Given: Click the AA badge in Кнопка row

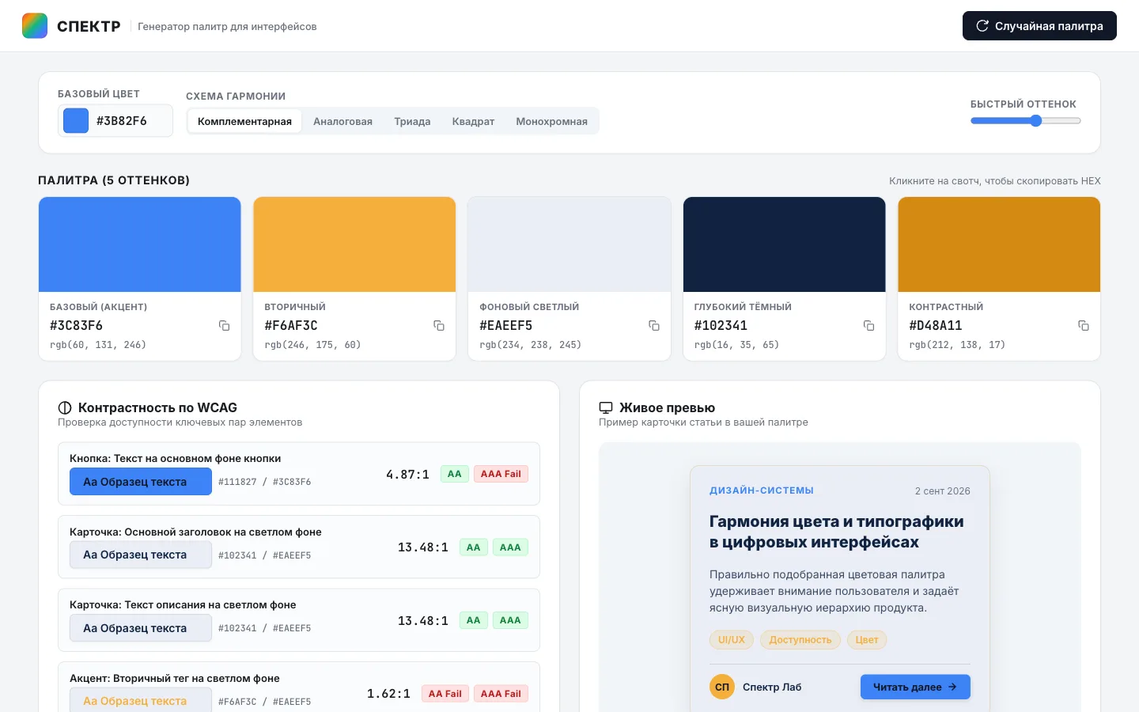Looking at the screenshot, I should coord(454,474).
